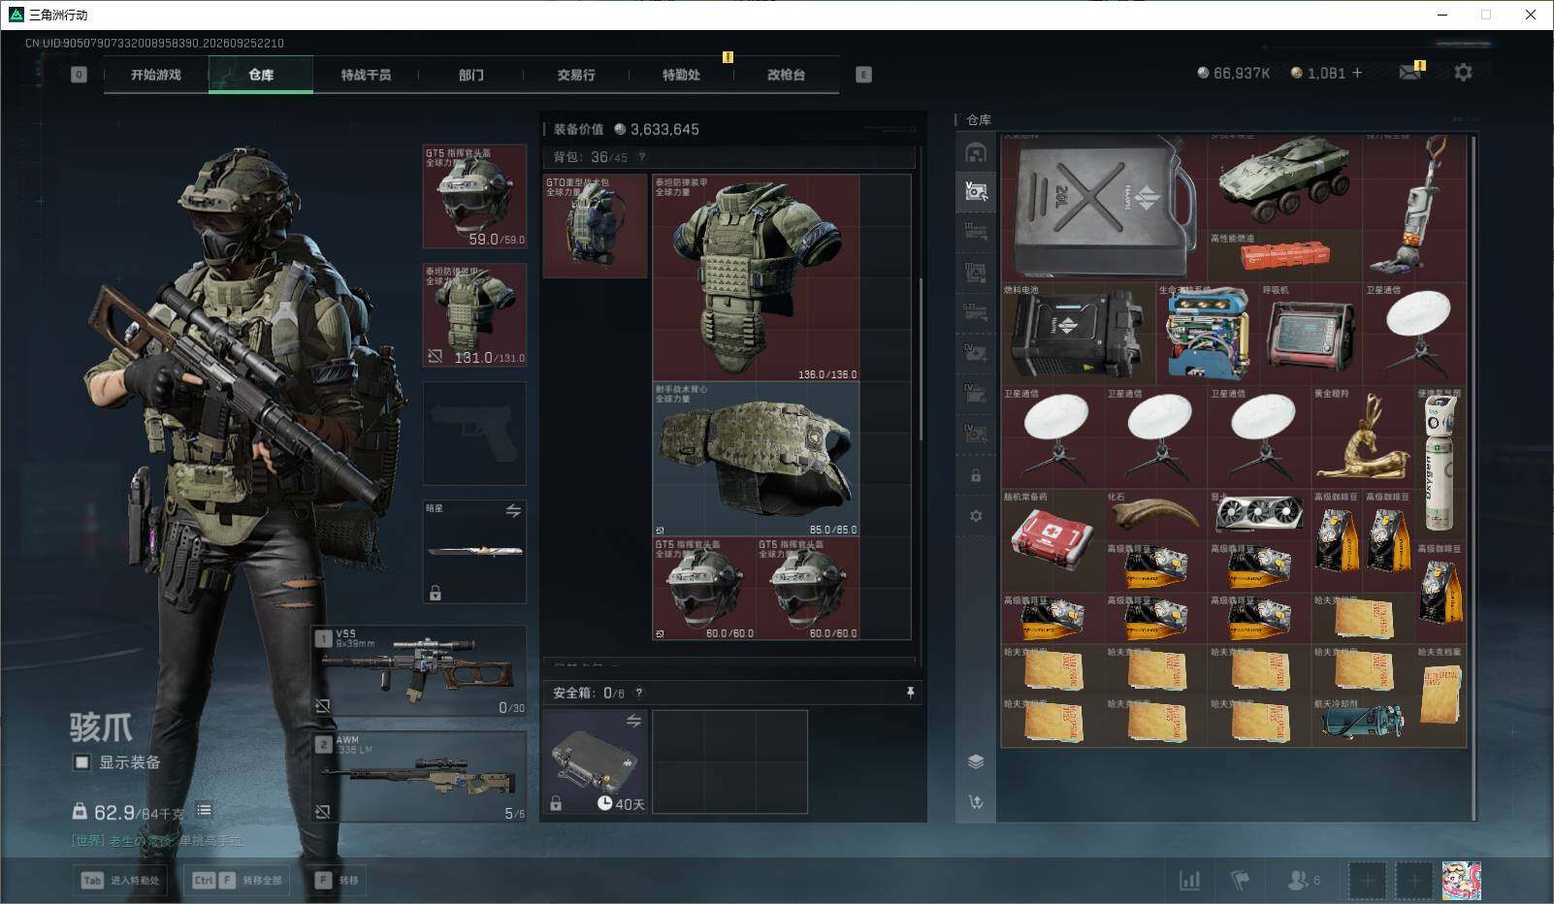
Task: Click the lock icon in the warehouse sidebar
Action: tap(976, 476)
